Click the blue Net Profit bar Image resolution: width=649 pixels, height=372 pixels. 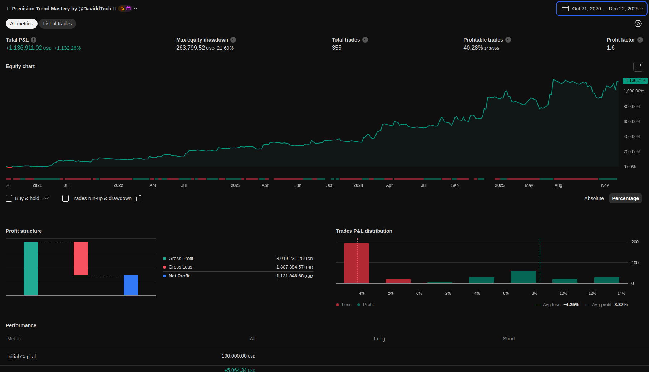[x=131, y=285]
